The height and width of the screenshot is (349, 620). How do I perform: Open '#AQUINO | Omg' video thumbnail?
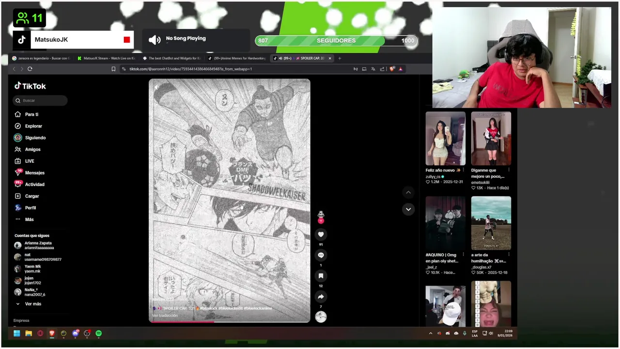[x=445, y=223]
